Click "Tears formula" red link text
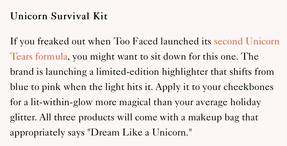The height and width of the screenshot is (146, 287). [39, 57]
